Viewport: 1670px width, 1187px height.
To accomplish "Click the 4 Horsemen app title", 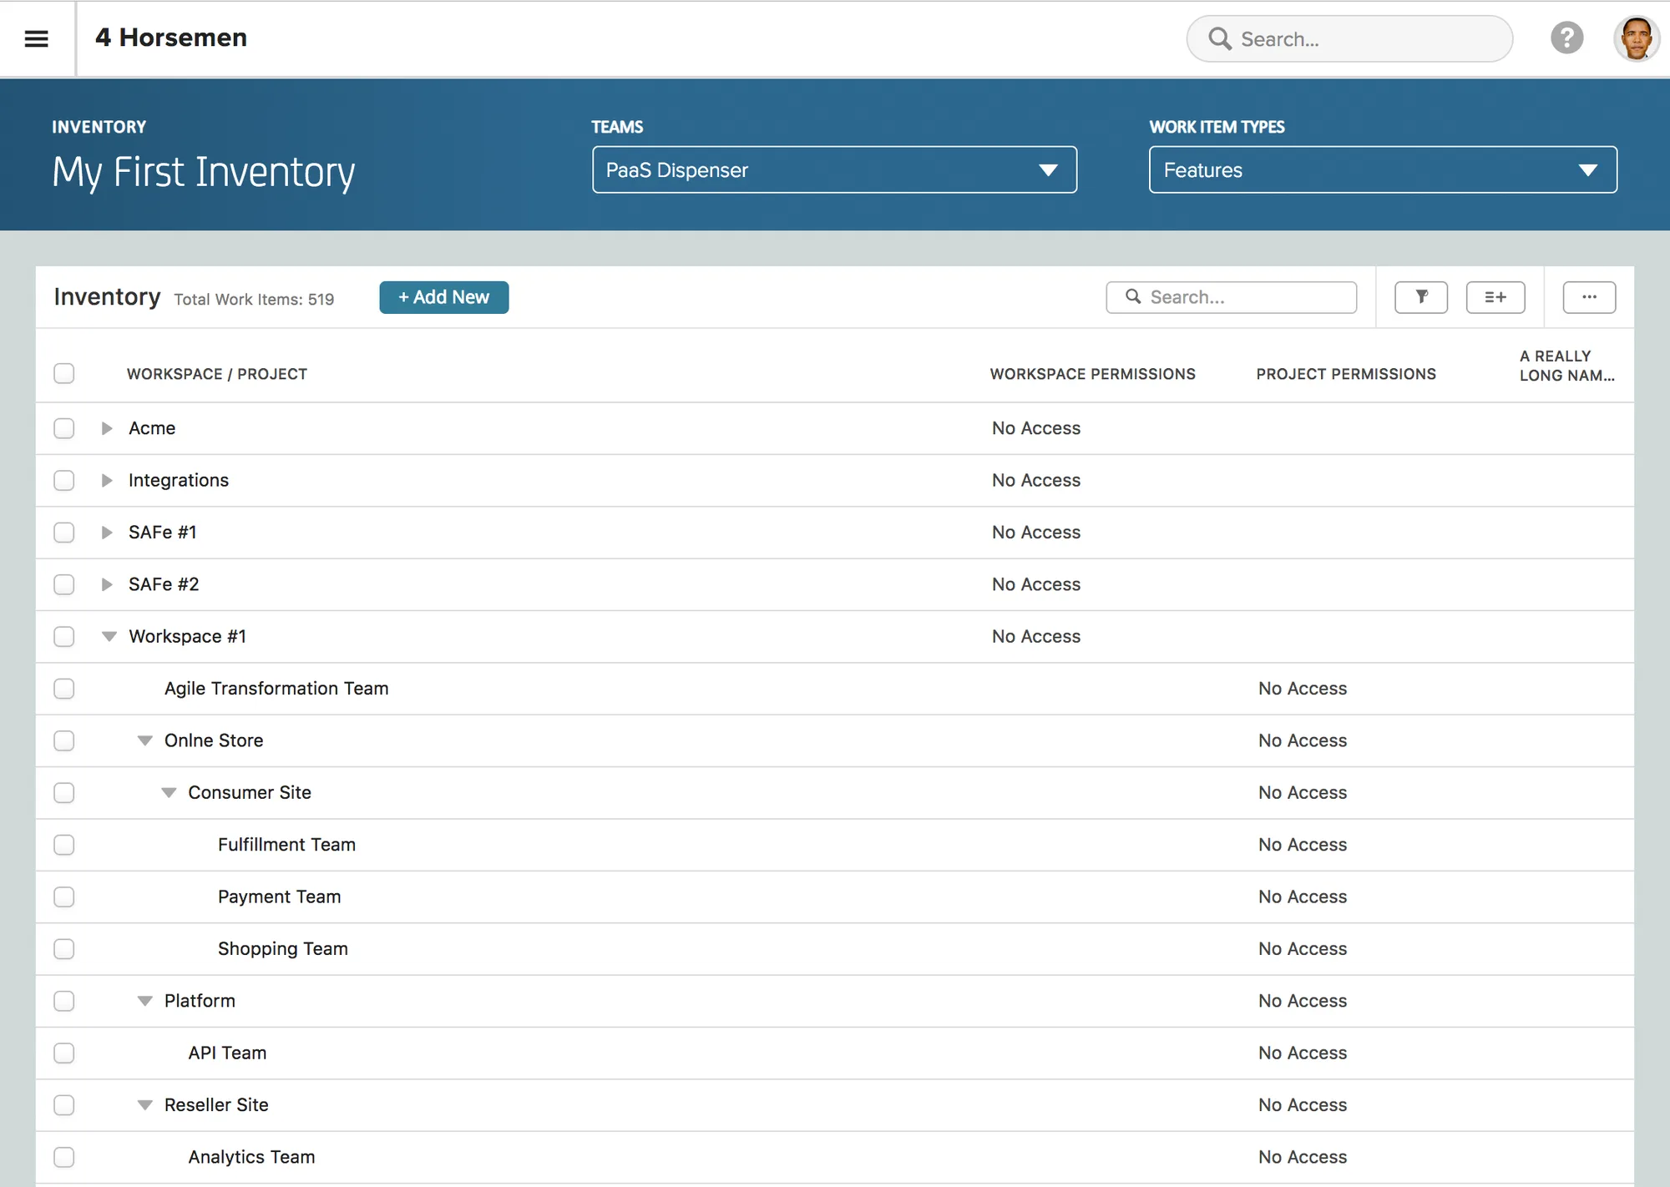I will point(171,38).
